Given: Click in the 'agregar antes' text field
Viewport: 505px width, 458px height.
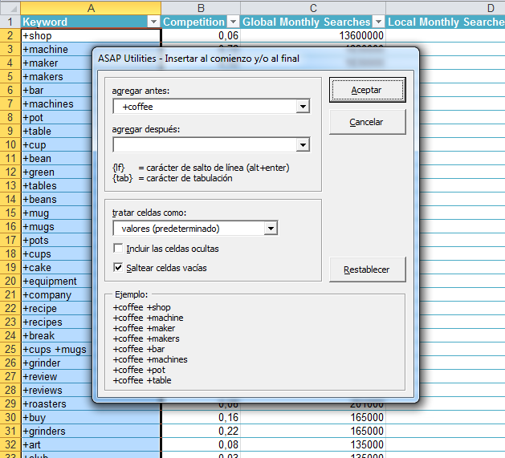Looking at the screenshot, I should coord(205,107).
